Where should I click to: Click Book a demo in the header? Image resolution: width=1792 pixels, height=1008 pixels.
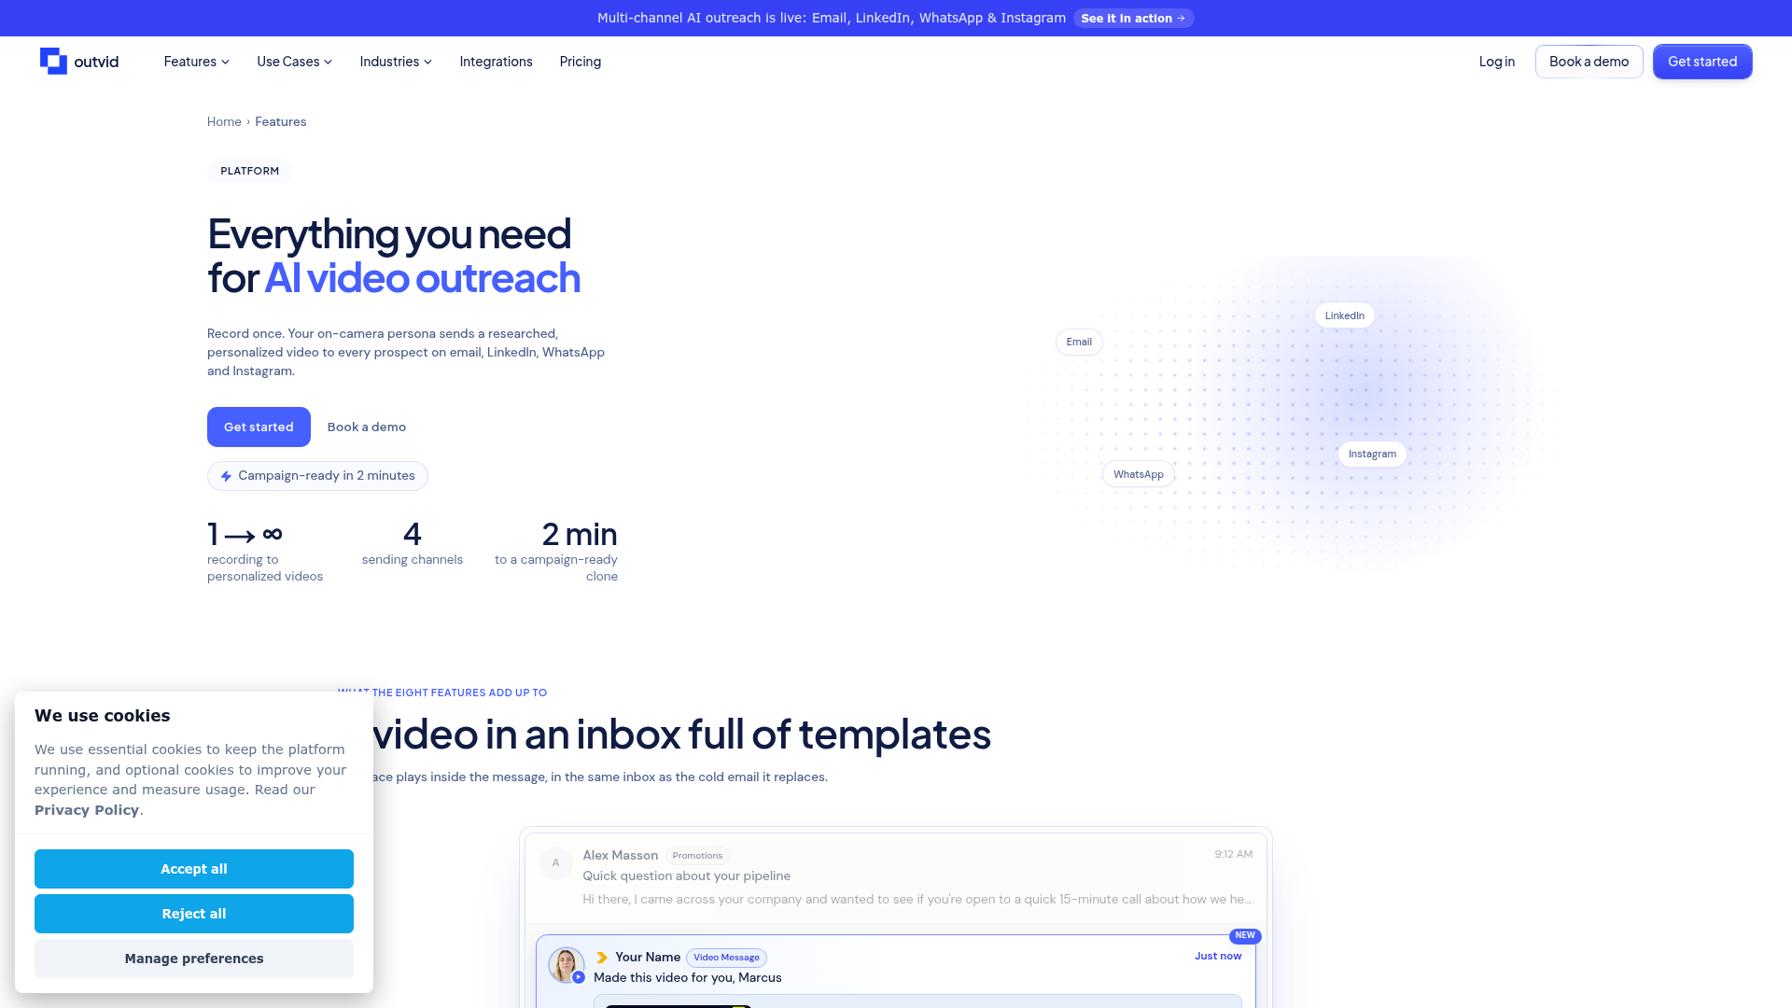[1589, 62]
